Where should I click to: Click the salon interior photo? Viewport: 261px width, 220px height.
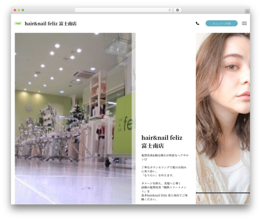click(75, 119)
